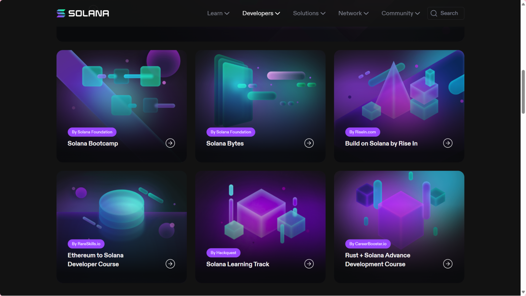Image resolution: width=526 pixels, height=296 pixels.
Task: Select the Developers menu item
Action: (261, 13)
